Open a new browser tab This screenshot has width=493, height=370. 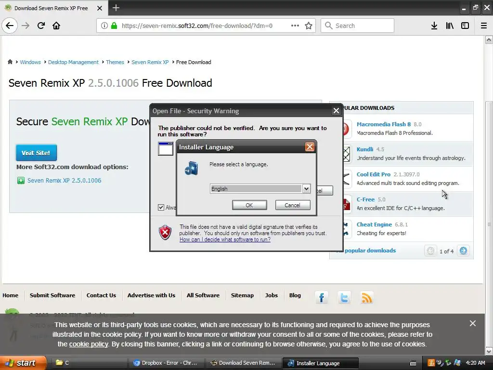click(116, 8)
